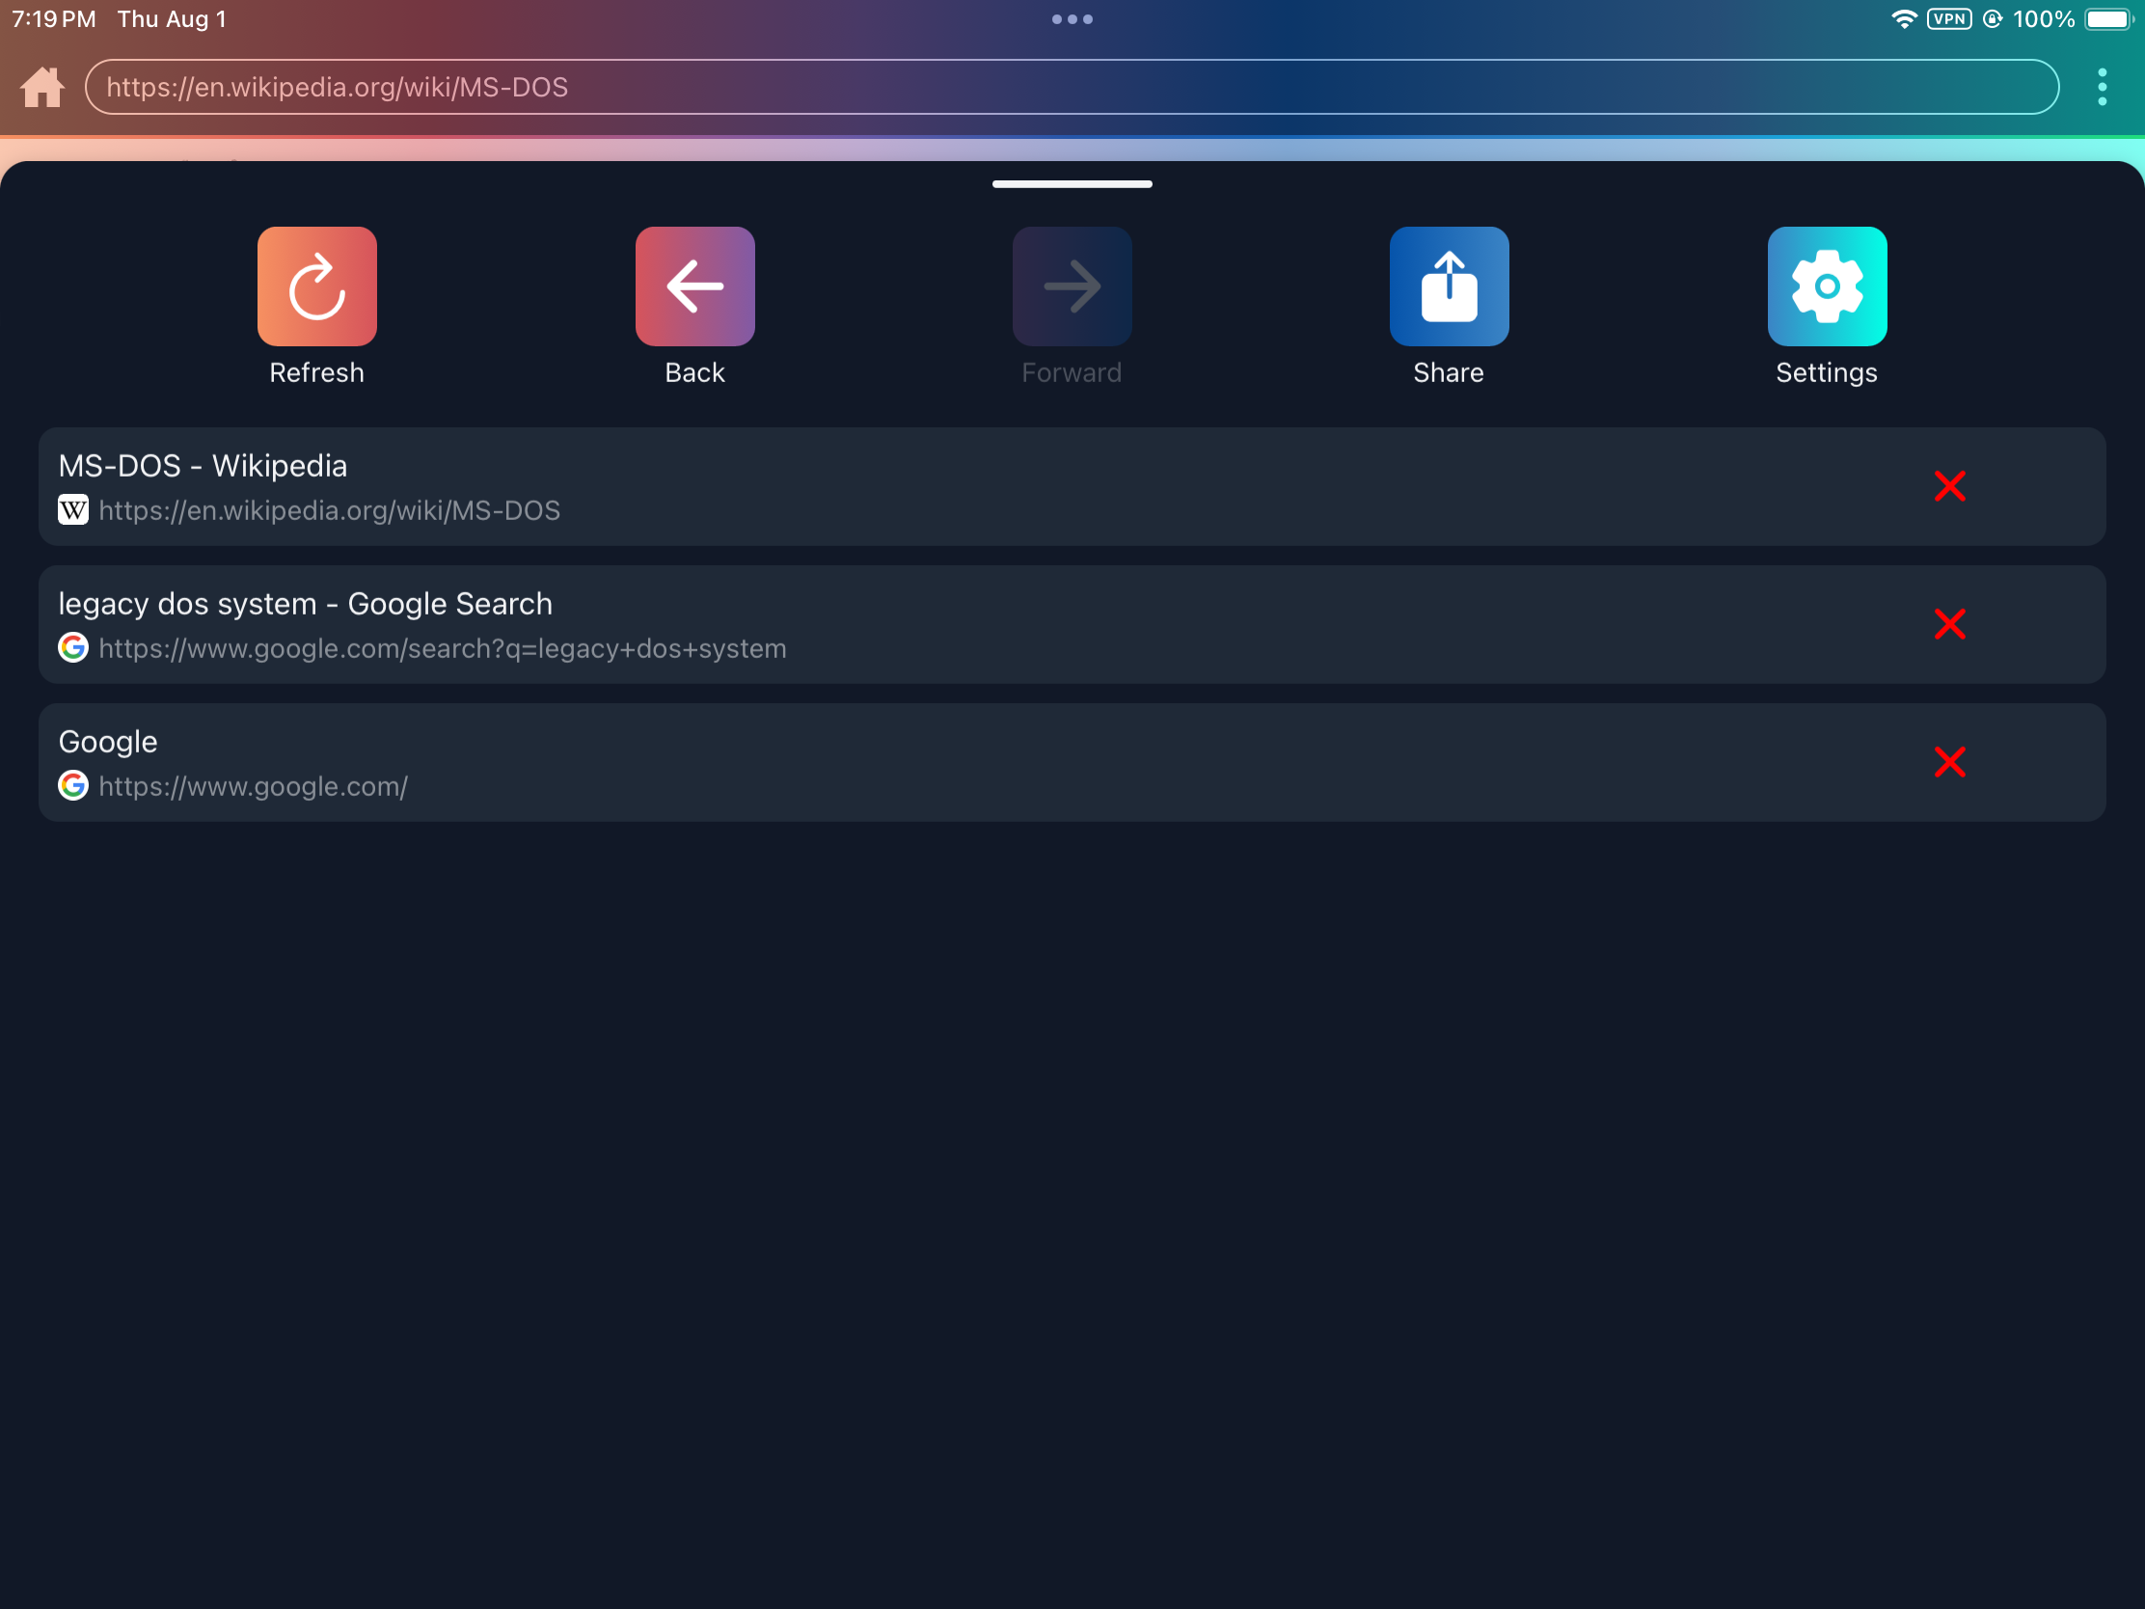2145x1609 pixels.
Task: Click the sheet drag handle bar at the top
Action: point(1072,183)
